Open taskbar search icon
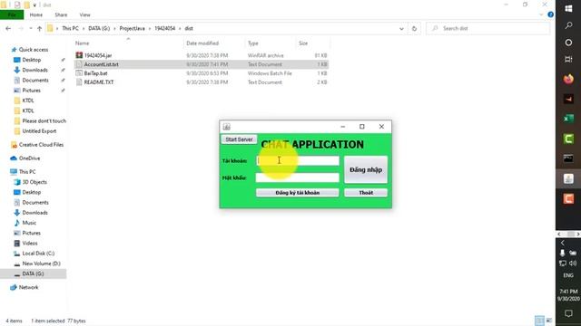 coord(568,25)
